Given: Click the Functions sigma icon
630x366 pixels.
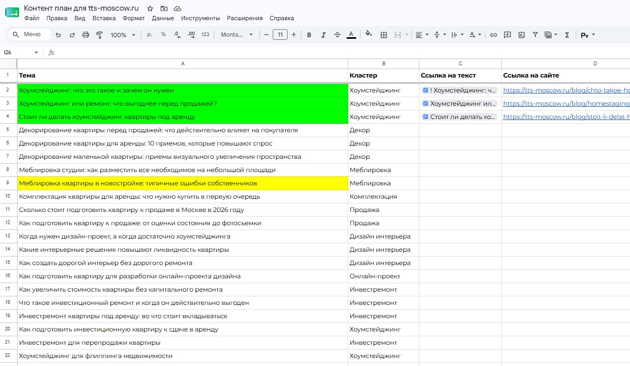Looking at the screenshot, I should tap(567, 35).
